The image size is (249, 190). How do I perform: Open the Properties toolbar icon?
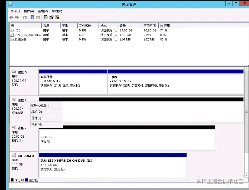point(51,17)
